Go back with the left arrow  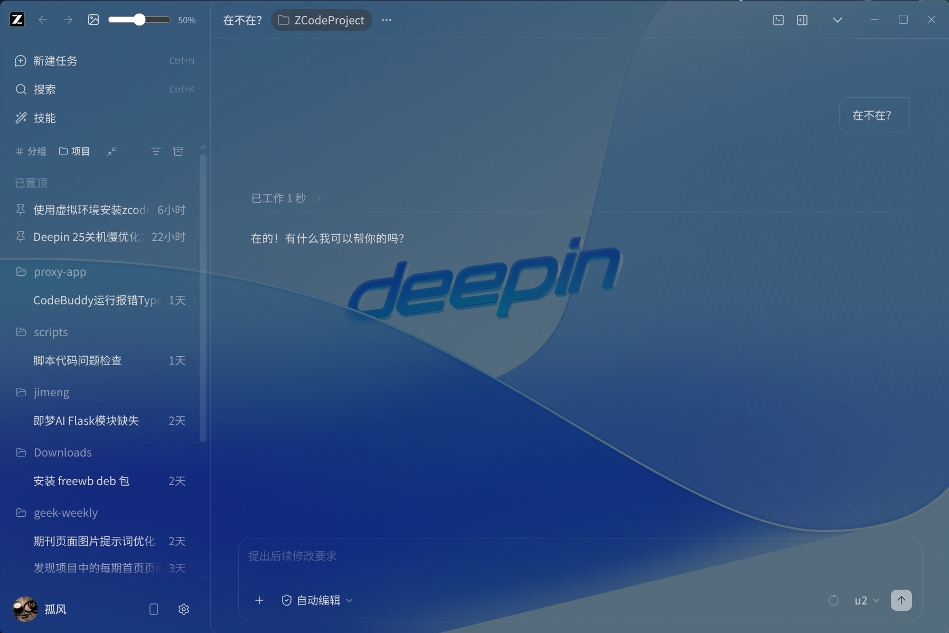[43, 20]
